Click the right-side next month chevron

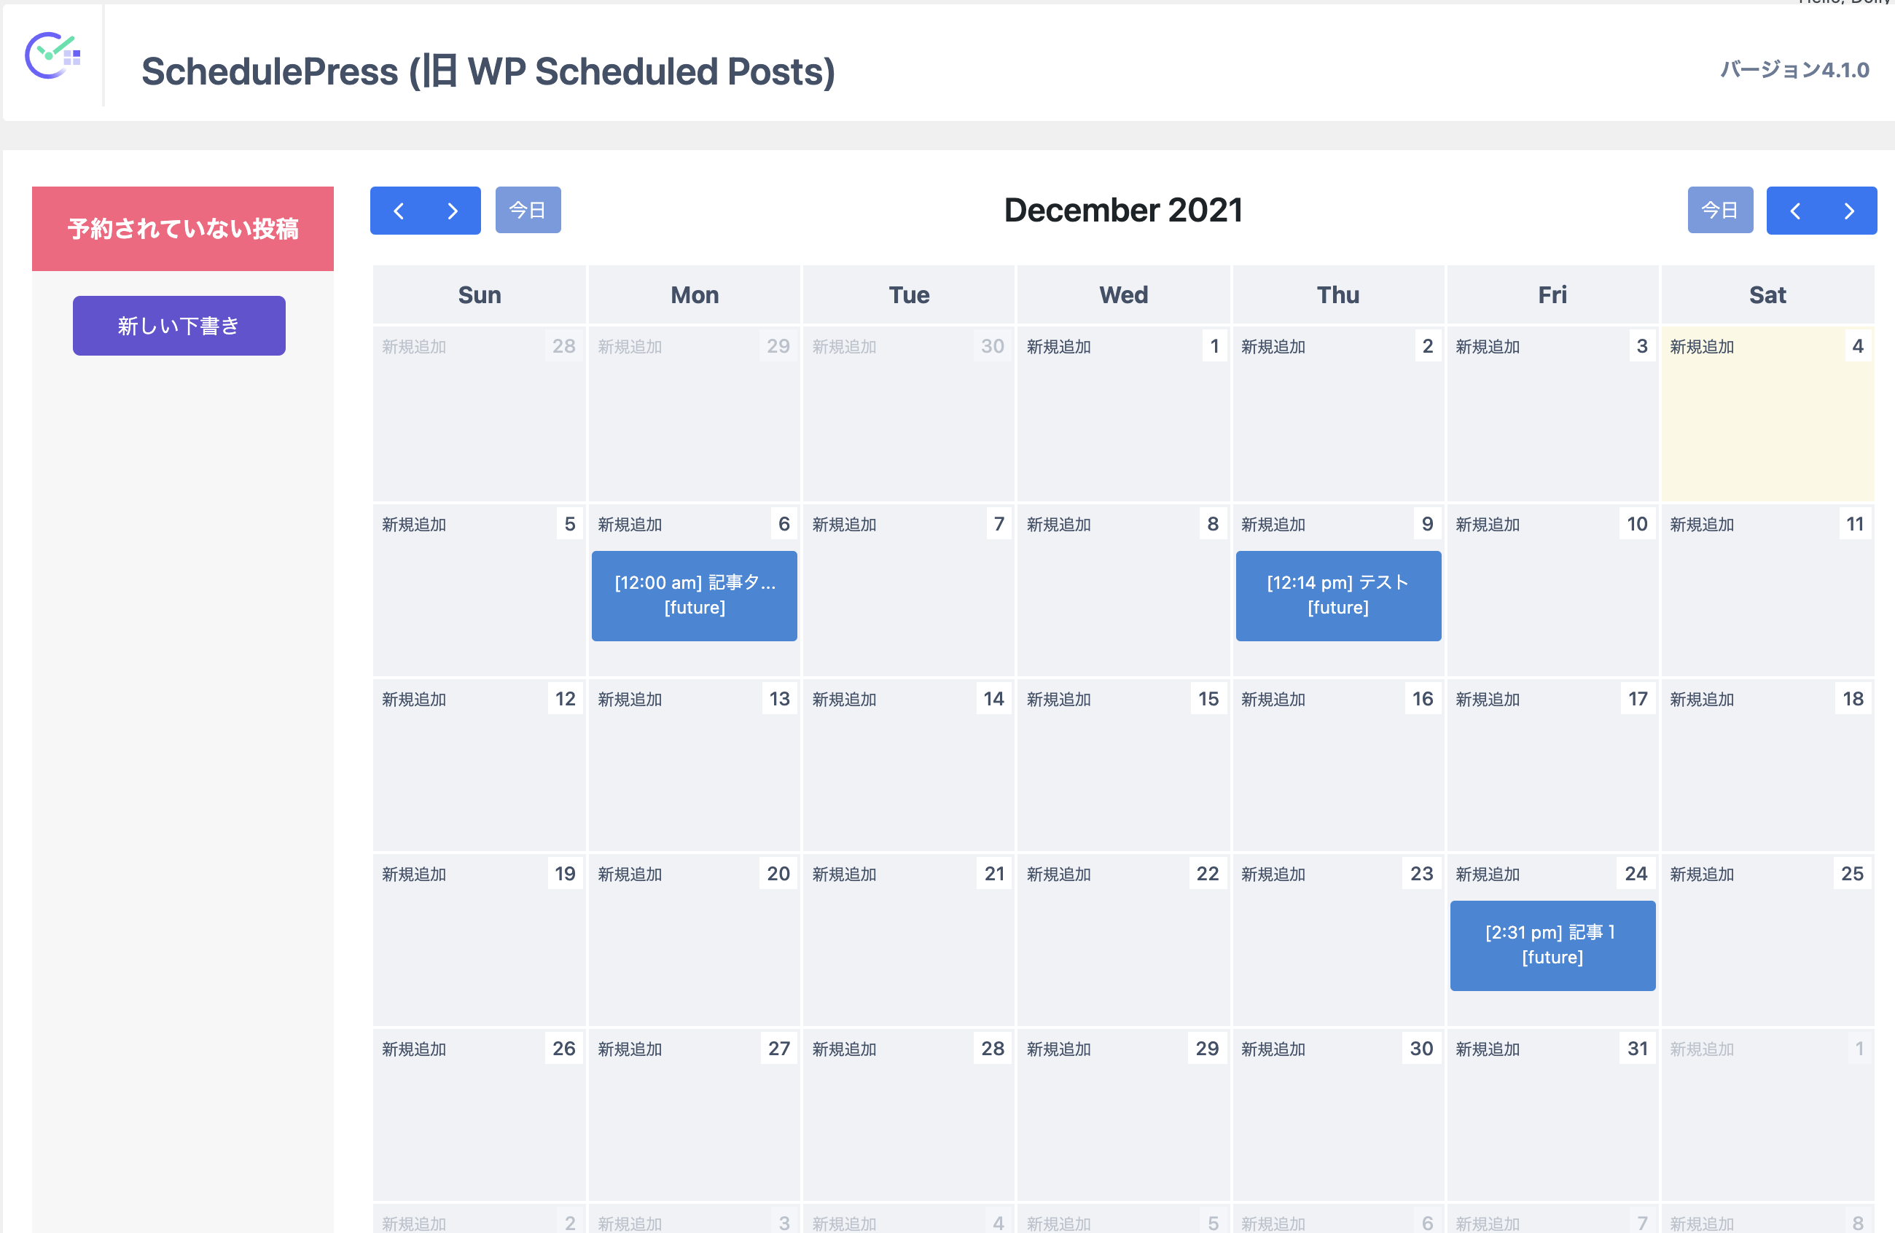tap(1849, 210)
